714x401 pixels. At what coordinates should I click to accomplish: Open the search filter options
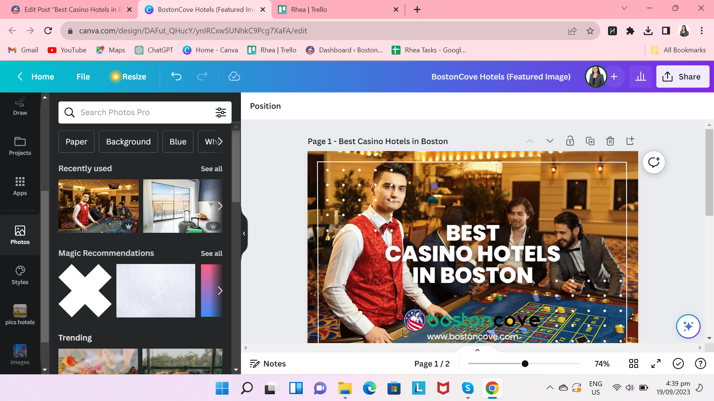tap(221, 113)
